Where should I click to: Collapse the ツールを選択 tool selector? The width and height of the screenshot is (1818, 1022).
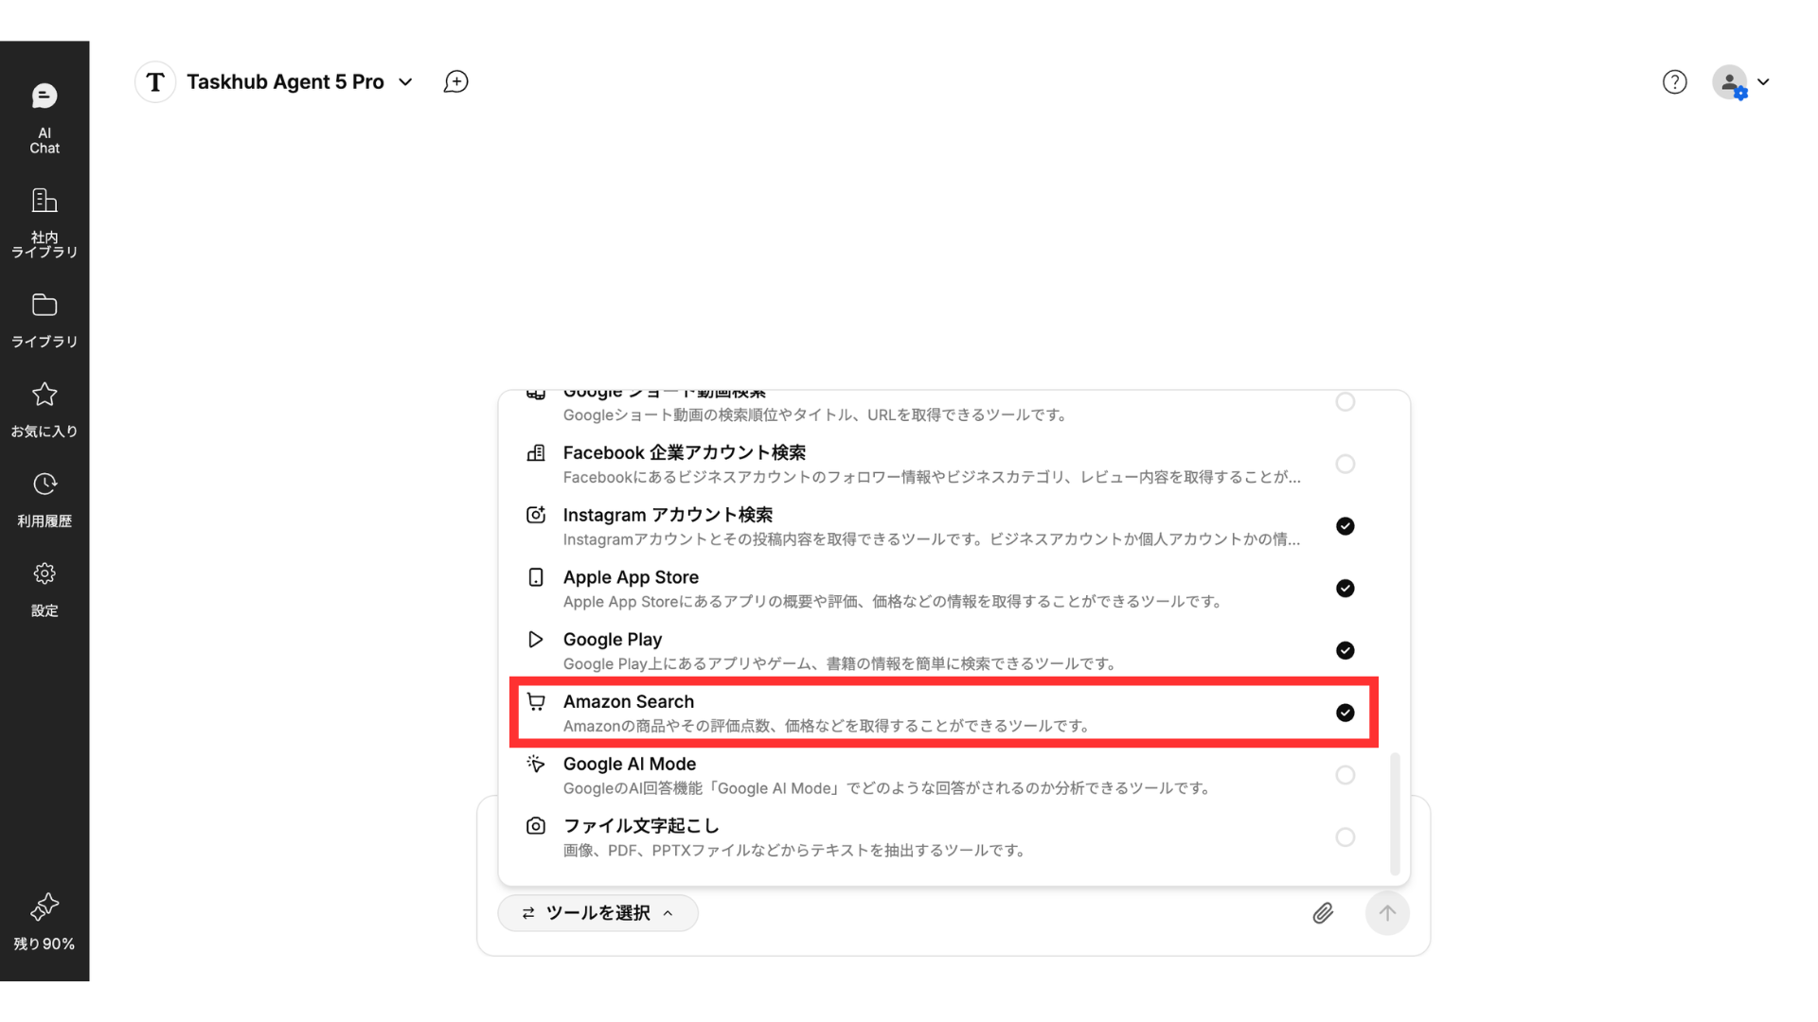597,913
